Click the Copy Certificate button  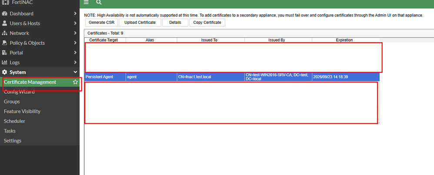[x=207, y=23]
